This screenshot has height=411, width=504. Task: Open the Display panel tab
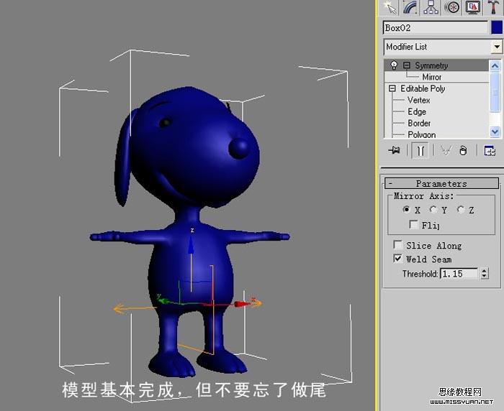(472, 7)
